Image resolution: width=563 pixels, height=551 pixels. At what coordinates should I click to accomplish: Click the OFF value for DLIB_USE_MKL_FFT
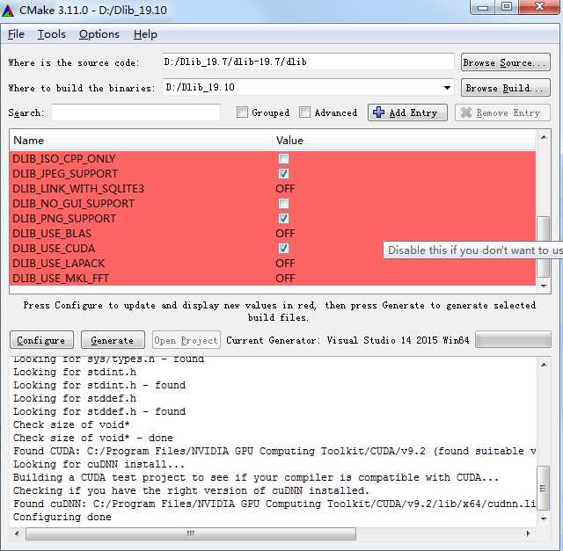(x=285, y=279)
